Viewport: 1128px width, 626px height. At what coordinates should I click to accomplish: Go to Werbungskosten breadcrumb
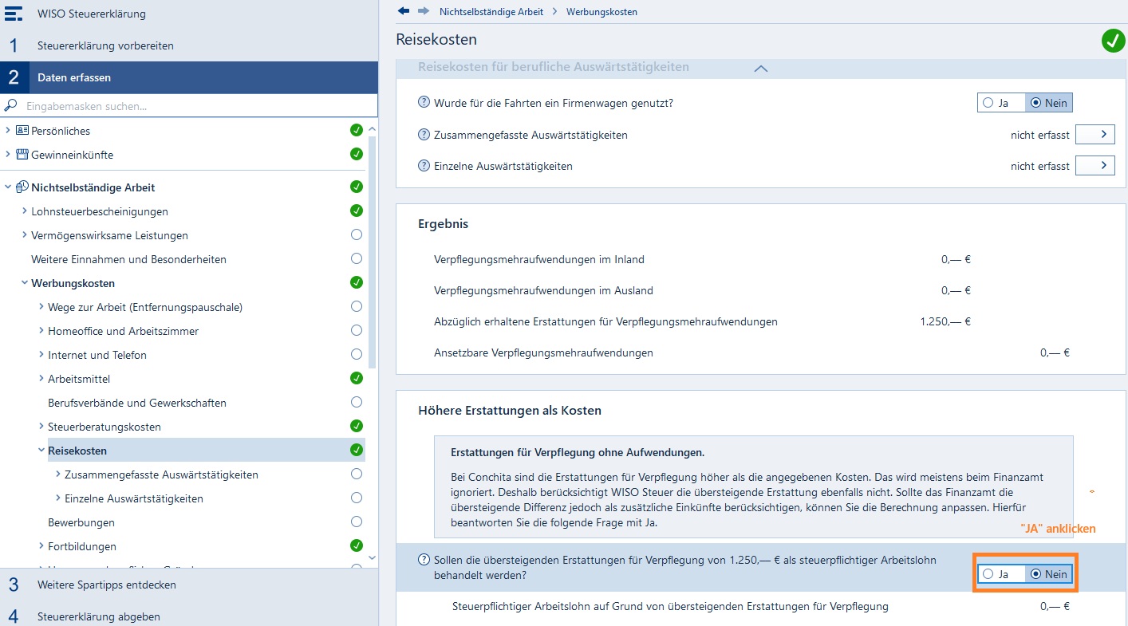tap(601, 12)
